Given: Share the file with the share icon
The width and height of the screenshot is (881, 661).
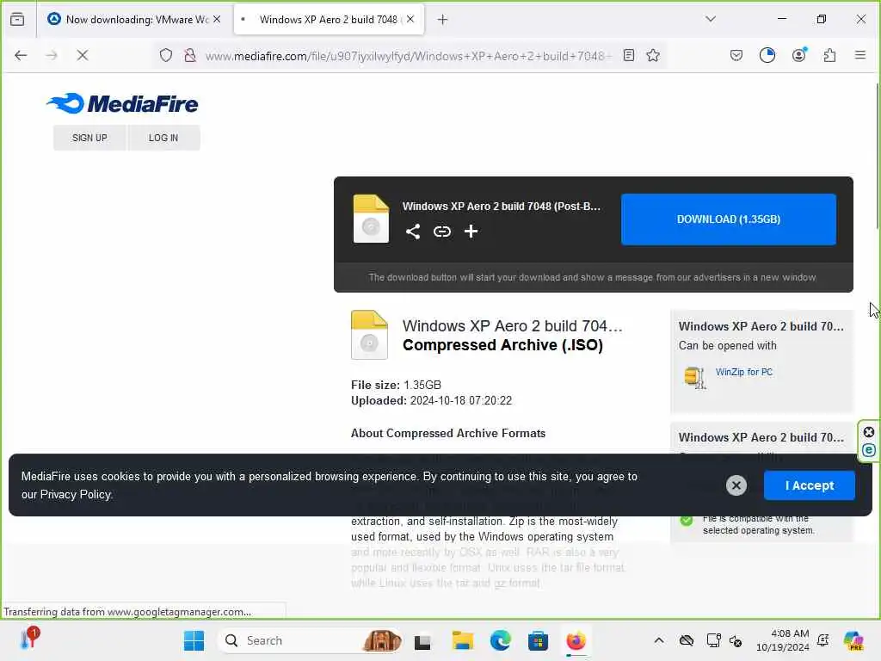Looking at the screenshot, I should [x=413, y=232].
